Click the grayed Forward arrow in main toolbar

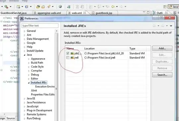click(121, 7)
